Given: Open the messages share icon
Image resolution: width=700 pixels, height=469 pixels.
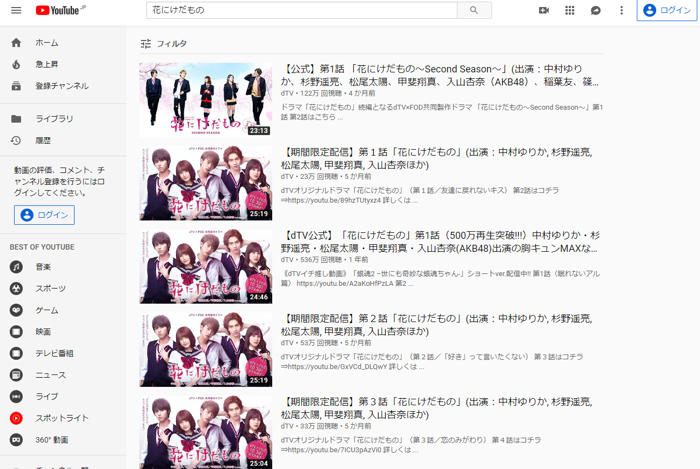Looking at the screenshot, I should click(x=596, y=10).
